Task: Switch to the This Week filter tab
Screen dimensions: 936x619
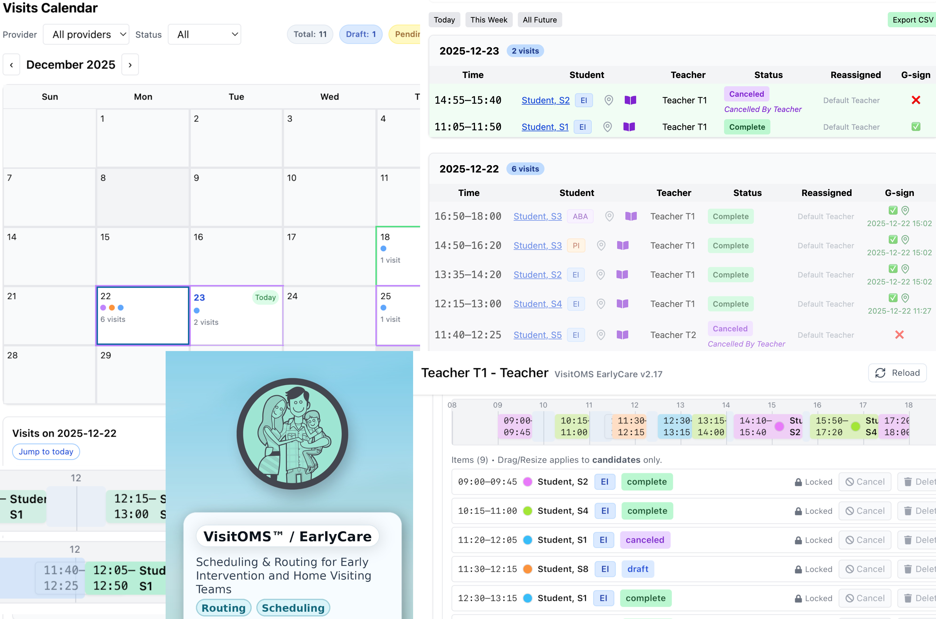Action: click(489, 20)
